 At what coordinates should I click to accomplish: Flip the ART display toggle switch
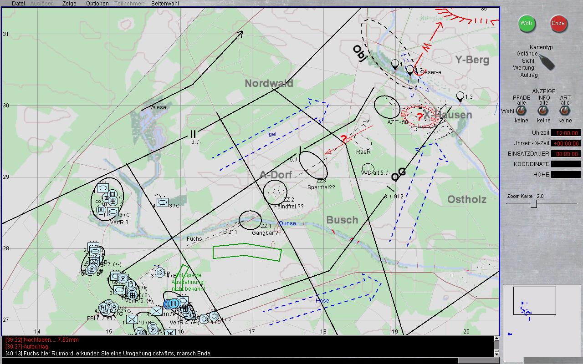tap(565, 111)
